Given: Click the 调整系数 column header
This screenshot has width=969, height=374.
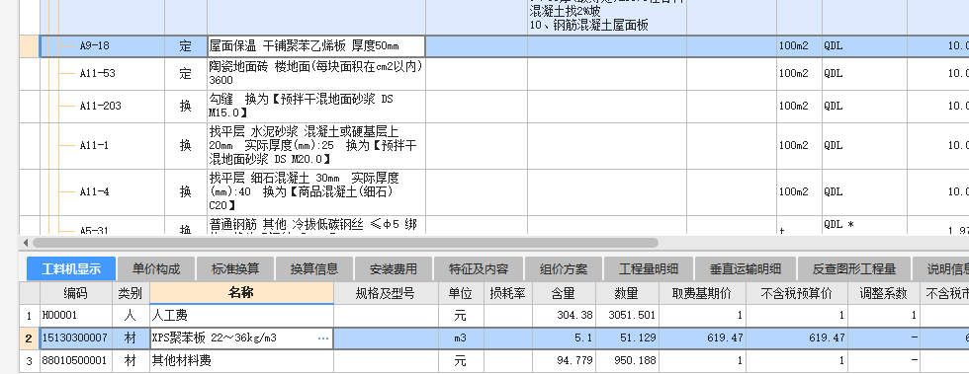Looking at the screenshot, I should pyautogui.click(x=884, y=292).
